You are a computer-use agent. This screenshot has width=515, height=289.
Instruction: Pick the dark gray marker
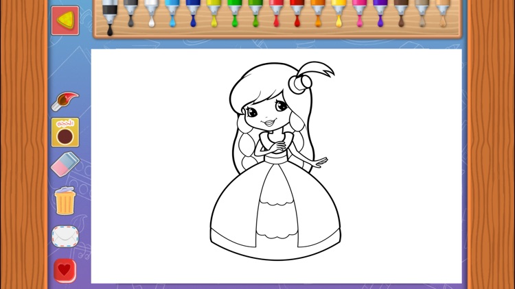[x=130, y=13]
